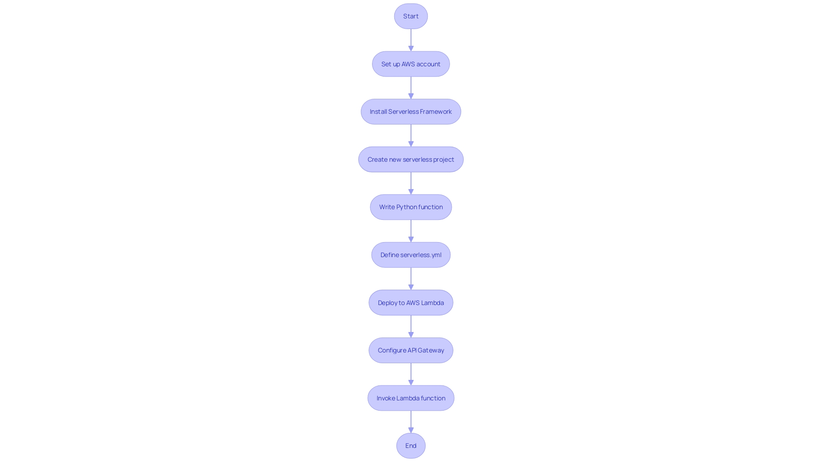822x462 pixels.
Task: Click the Define serverless.yml node
Action: pyautogui.click(x=411, y=255)
